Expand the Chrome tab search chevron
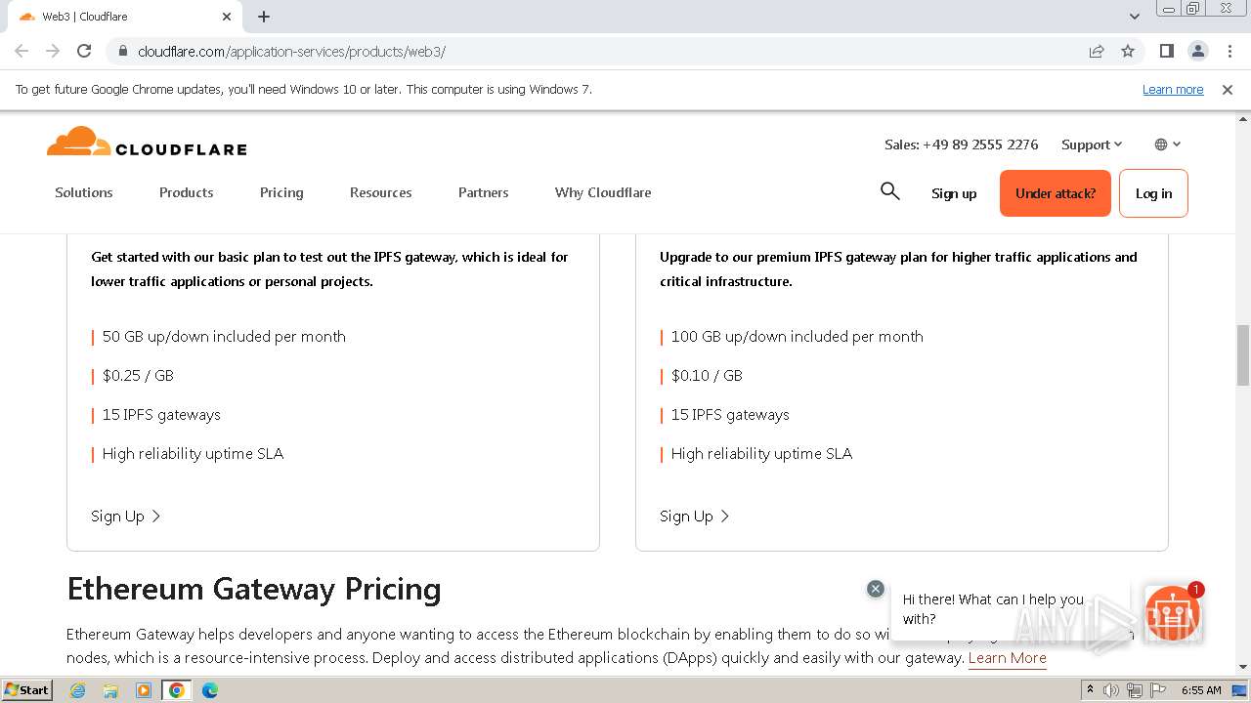 pyautogui.click(x=1135, y=17)
